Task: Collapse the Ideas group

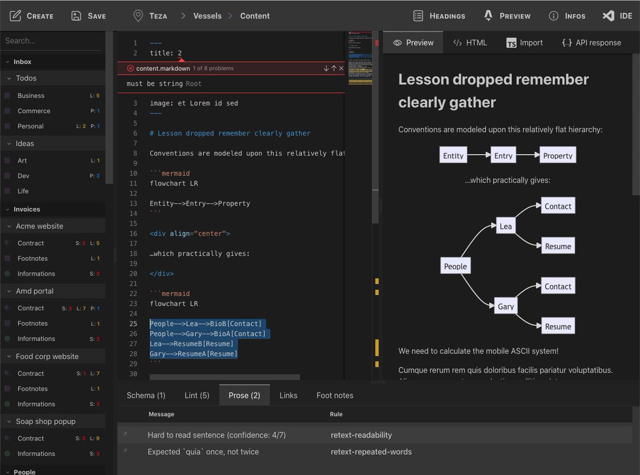Action: click(x=9, y=144)
